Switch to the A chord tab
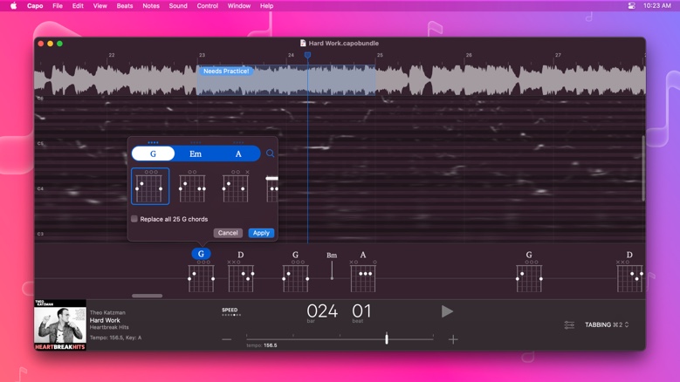 [x=238, y=153]
